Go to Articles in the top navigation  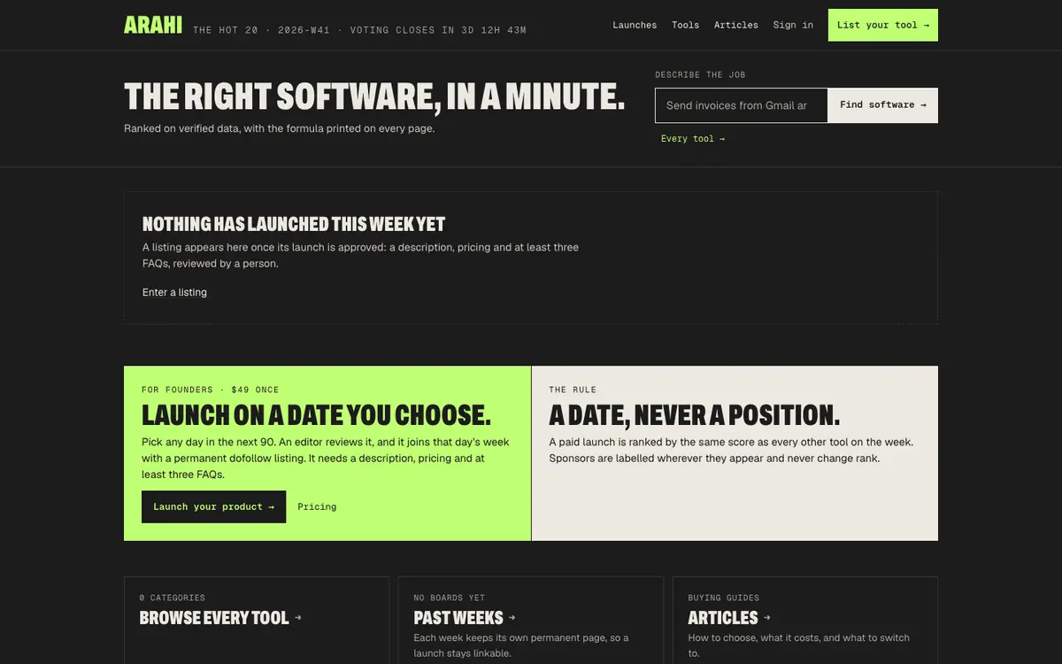coord(736,25)
